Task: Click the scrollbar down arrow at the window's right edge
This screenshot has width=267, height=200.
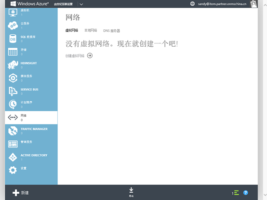Action: (265, 195)
